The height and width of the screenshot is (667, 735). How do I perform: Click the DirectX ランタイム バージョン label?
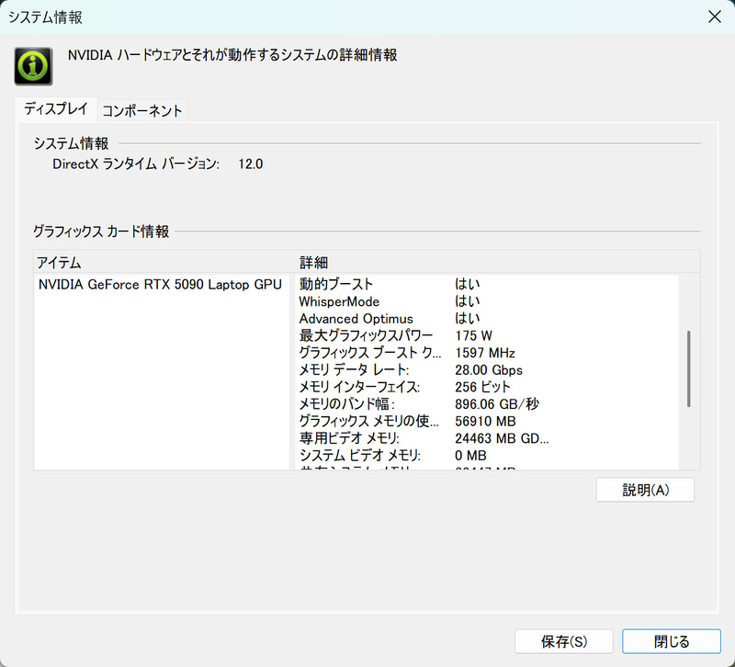[136, 164]
